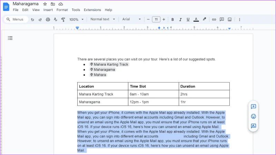Toggle Bold formatting
The width and height of the screenshot is (276, 155).
coord(172,20)
